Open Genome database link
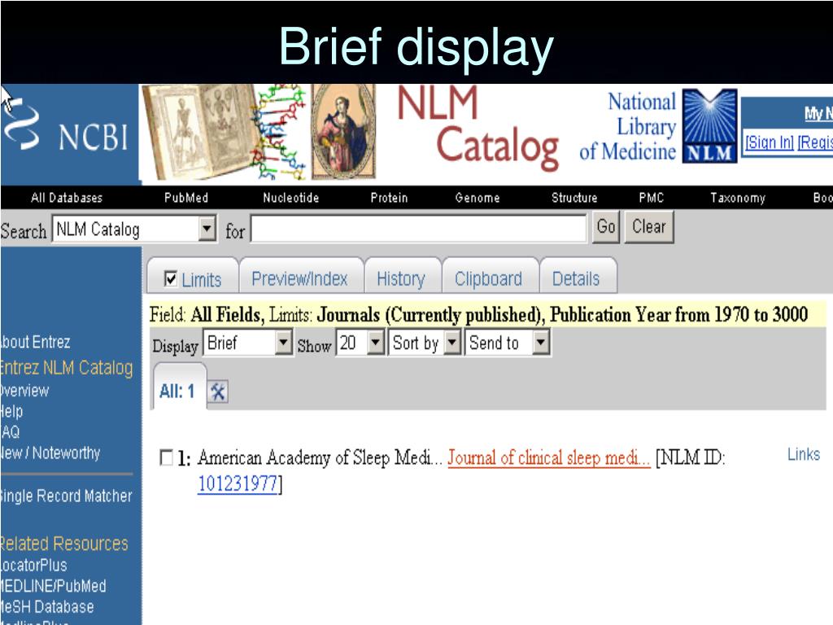Image resolution: width=833 pixels, height=625 pixels. tap(477, 199)
